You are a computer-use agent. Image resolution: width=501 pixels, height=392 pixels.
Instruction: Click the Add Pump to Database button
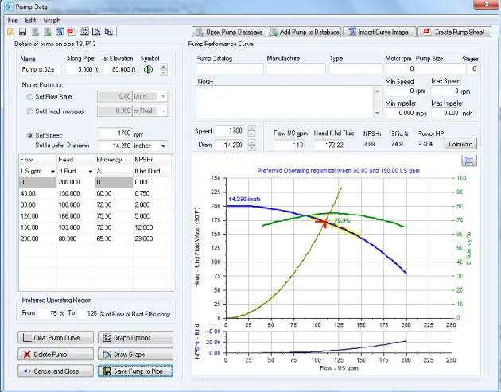(x=304, y=32)
